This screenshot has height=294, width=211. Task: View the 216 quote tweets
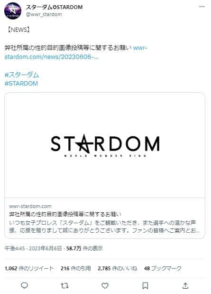click(x=76, y=268)
